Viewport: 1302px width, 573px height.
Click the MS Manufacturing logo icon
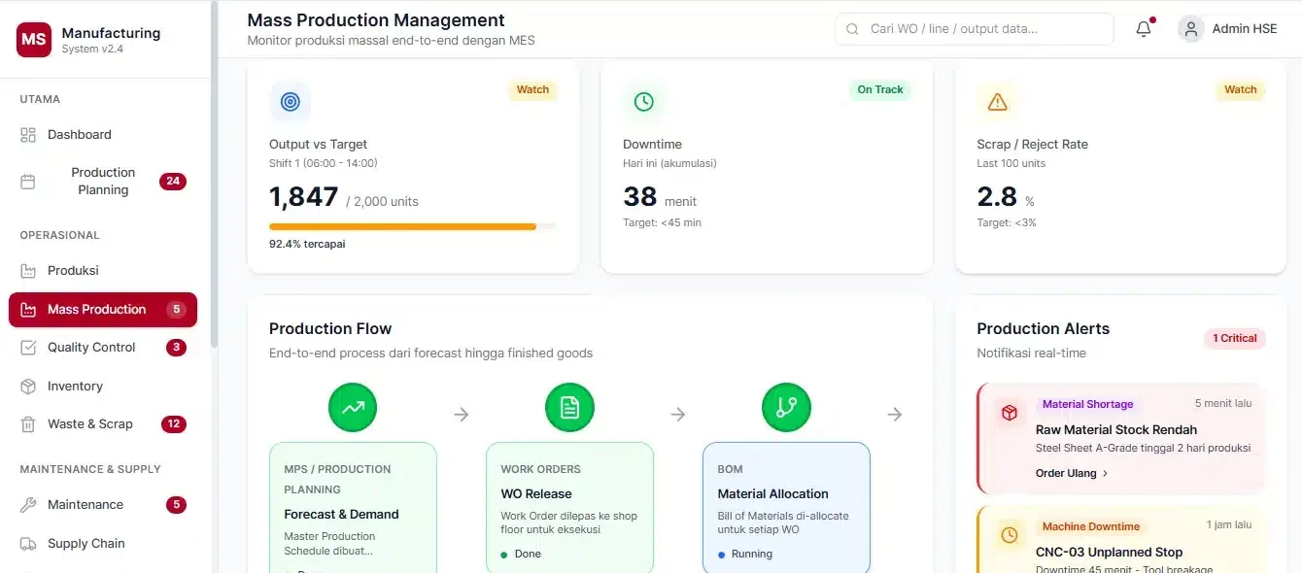[34, 40]
